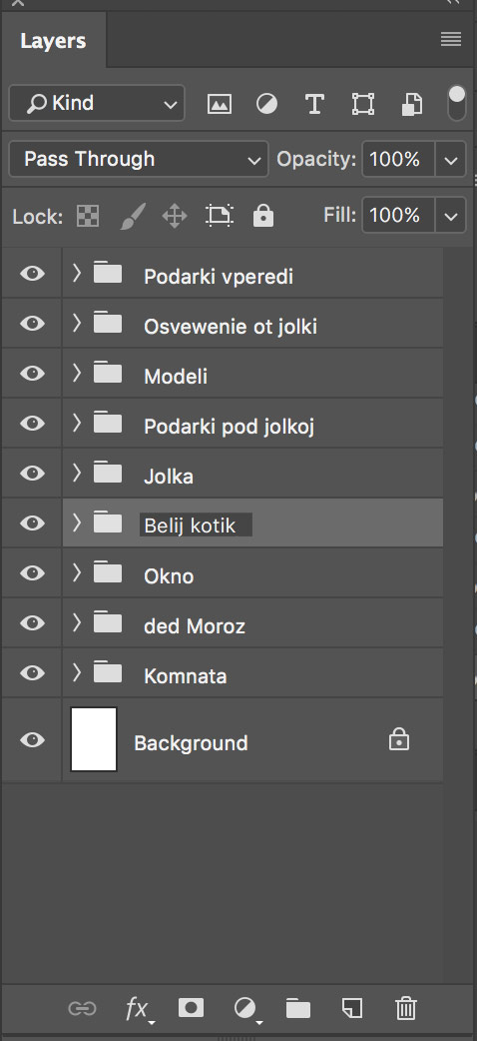Filter layers by pixel image kind
Screen dimensions: 477x1041
click(x=219, y=104)
